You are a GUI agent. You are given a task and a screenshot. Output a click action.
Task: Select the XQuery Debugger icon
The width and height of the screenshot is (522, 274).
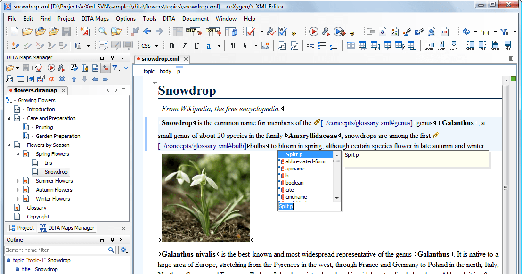[x=213, y=32]
